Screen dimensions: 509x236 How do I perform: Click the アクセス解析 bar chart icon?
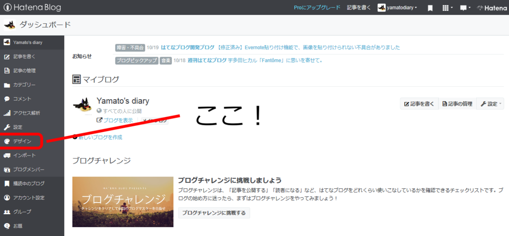7,114
